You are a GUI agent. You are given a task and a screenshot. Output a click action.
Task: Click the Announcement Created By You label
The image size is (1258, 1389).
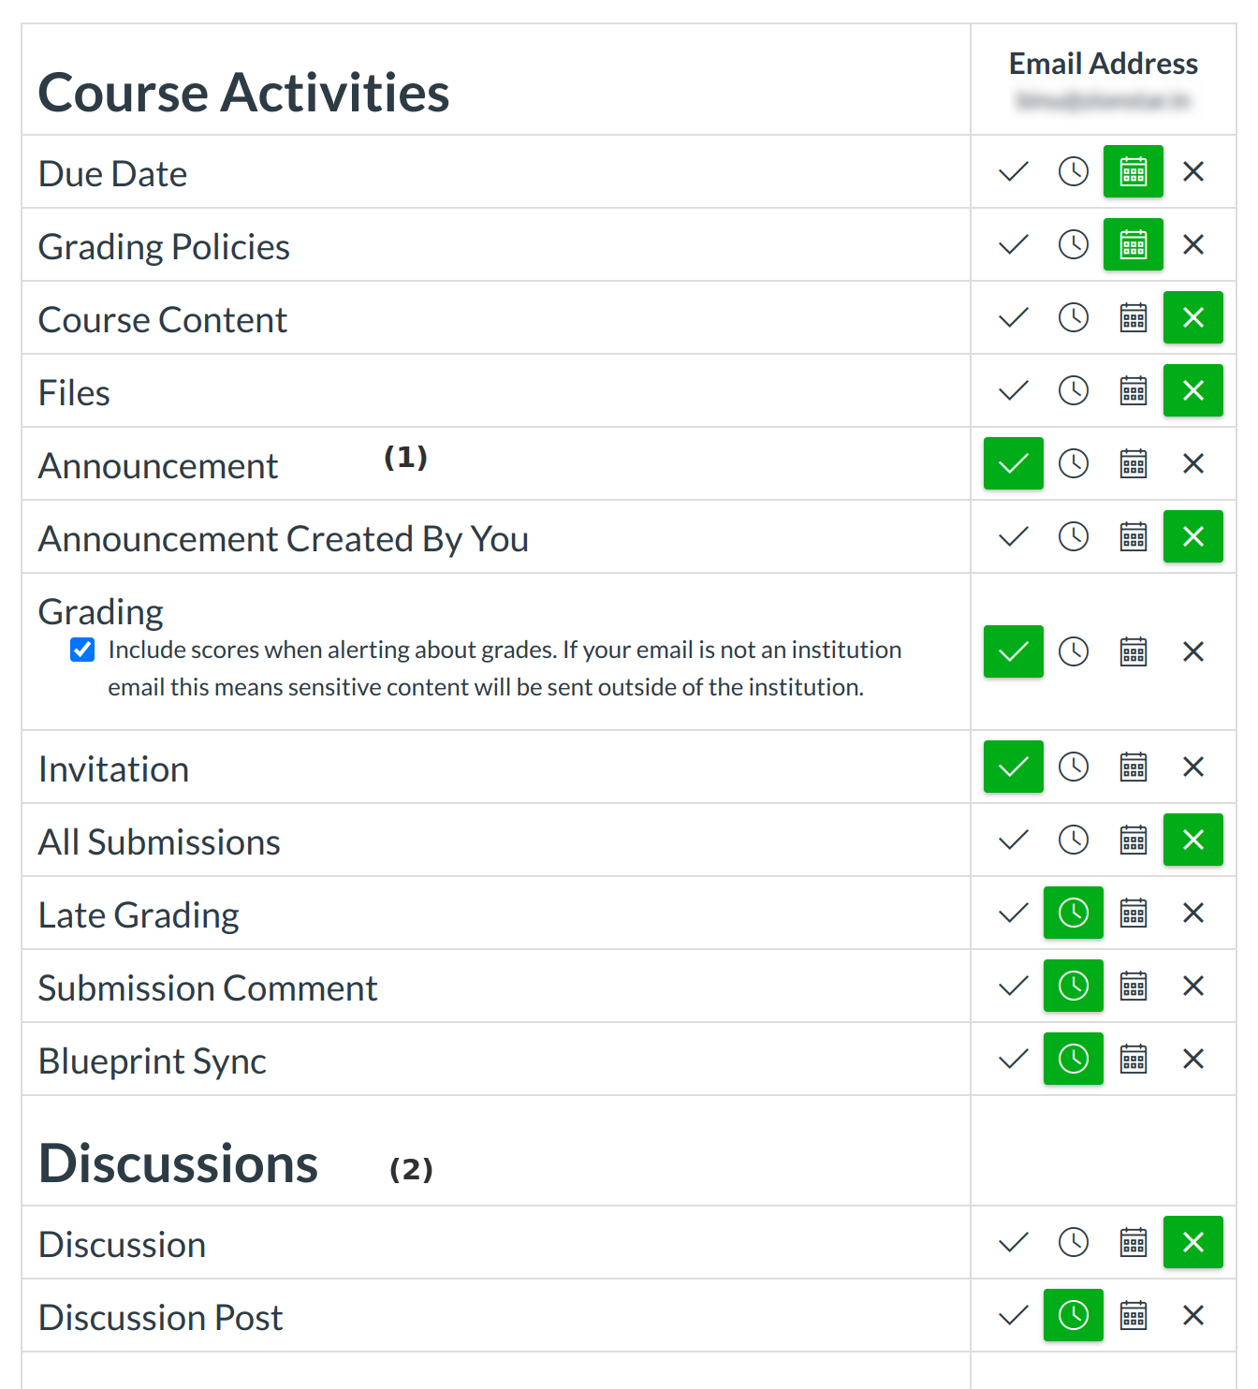283,539
